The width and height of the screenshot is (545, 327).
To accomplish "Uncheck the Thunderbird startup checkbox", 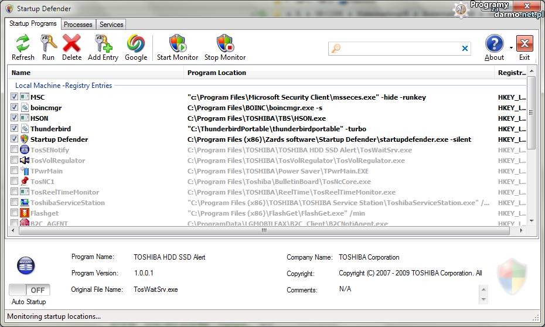I will tap(15, 128).
